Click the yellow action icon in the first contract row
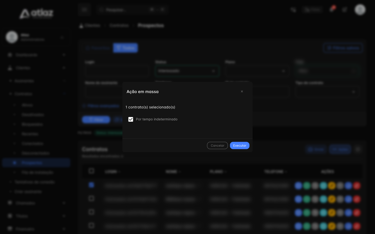 click(332, 186)
